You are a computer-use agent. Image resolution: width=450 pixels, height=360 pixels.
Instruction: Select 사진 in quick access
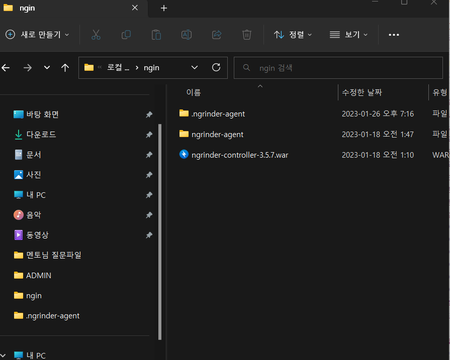34,175
